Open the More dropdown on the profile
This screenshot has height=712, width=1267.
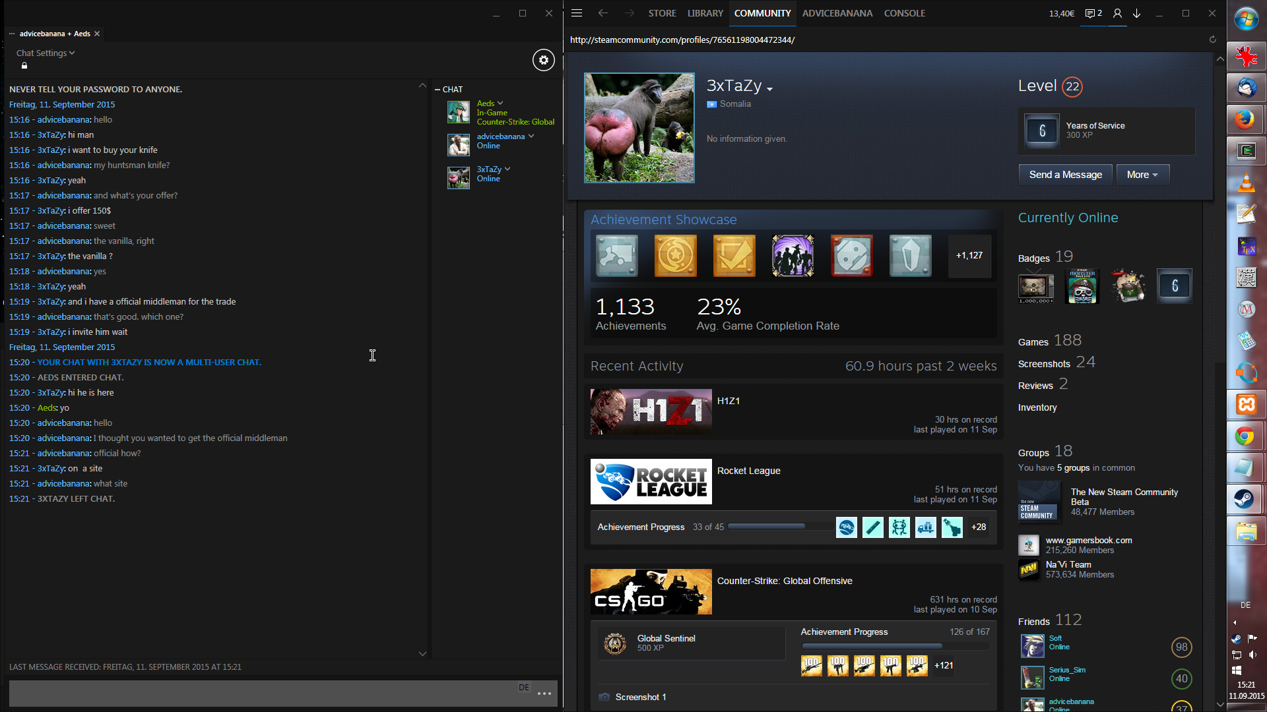[1142, 175]
